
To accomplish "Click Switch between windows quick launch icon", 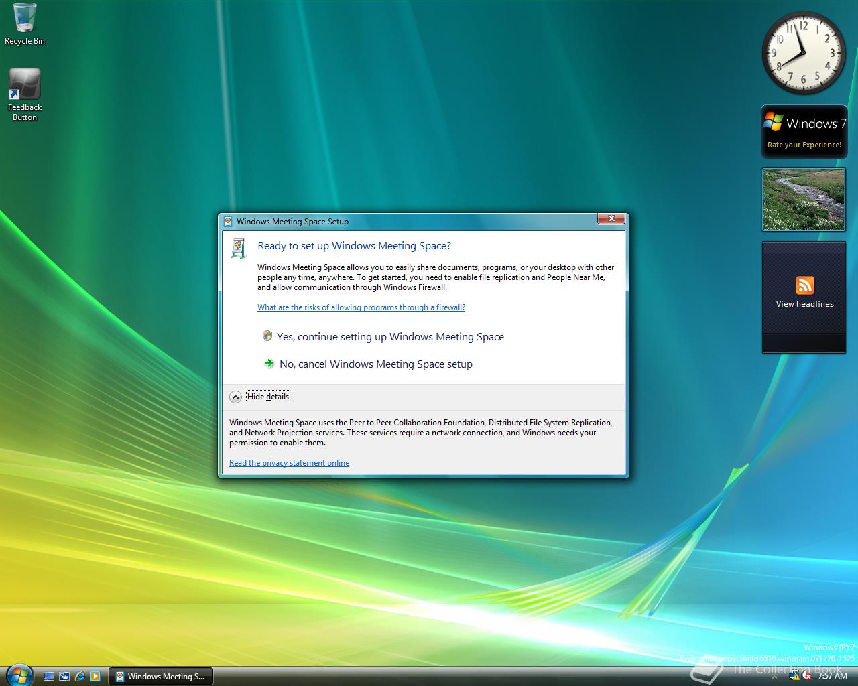I will click(64, 677).
